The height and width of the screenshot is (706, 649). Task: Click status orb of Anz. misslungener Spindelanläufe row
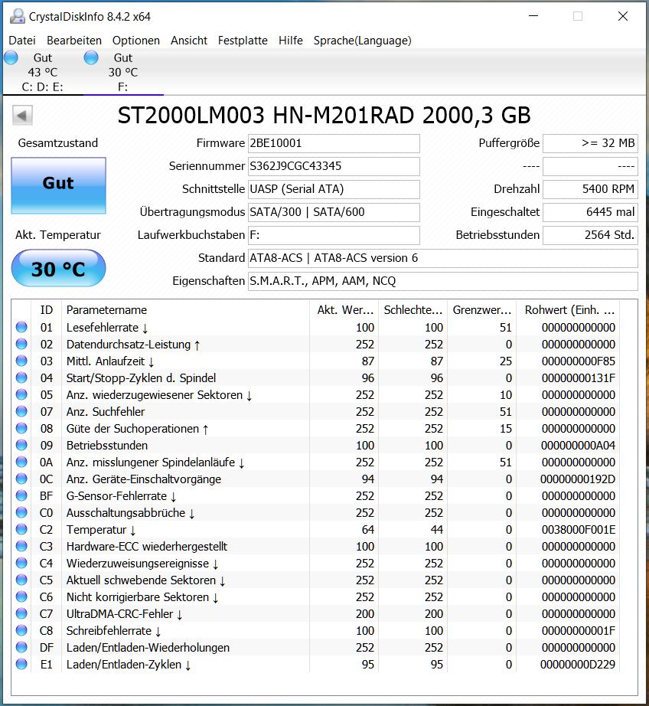point(21,462)
